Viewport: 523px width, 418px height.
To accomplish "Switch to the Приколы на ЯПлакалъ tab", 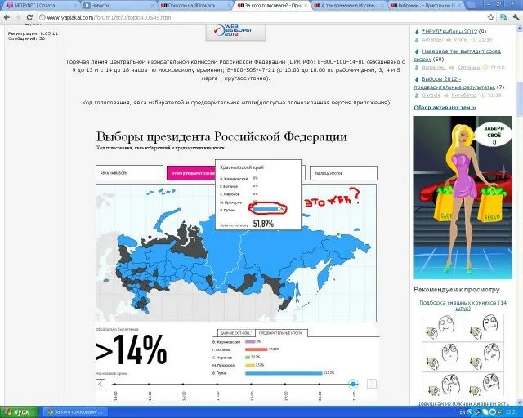I will coord(195,6).
